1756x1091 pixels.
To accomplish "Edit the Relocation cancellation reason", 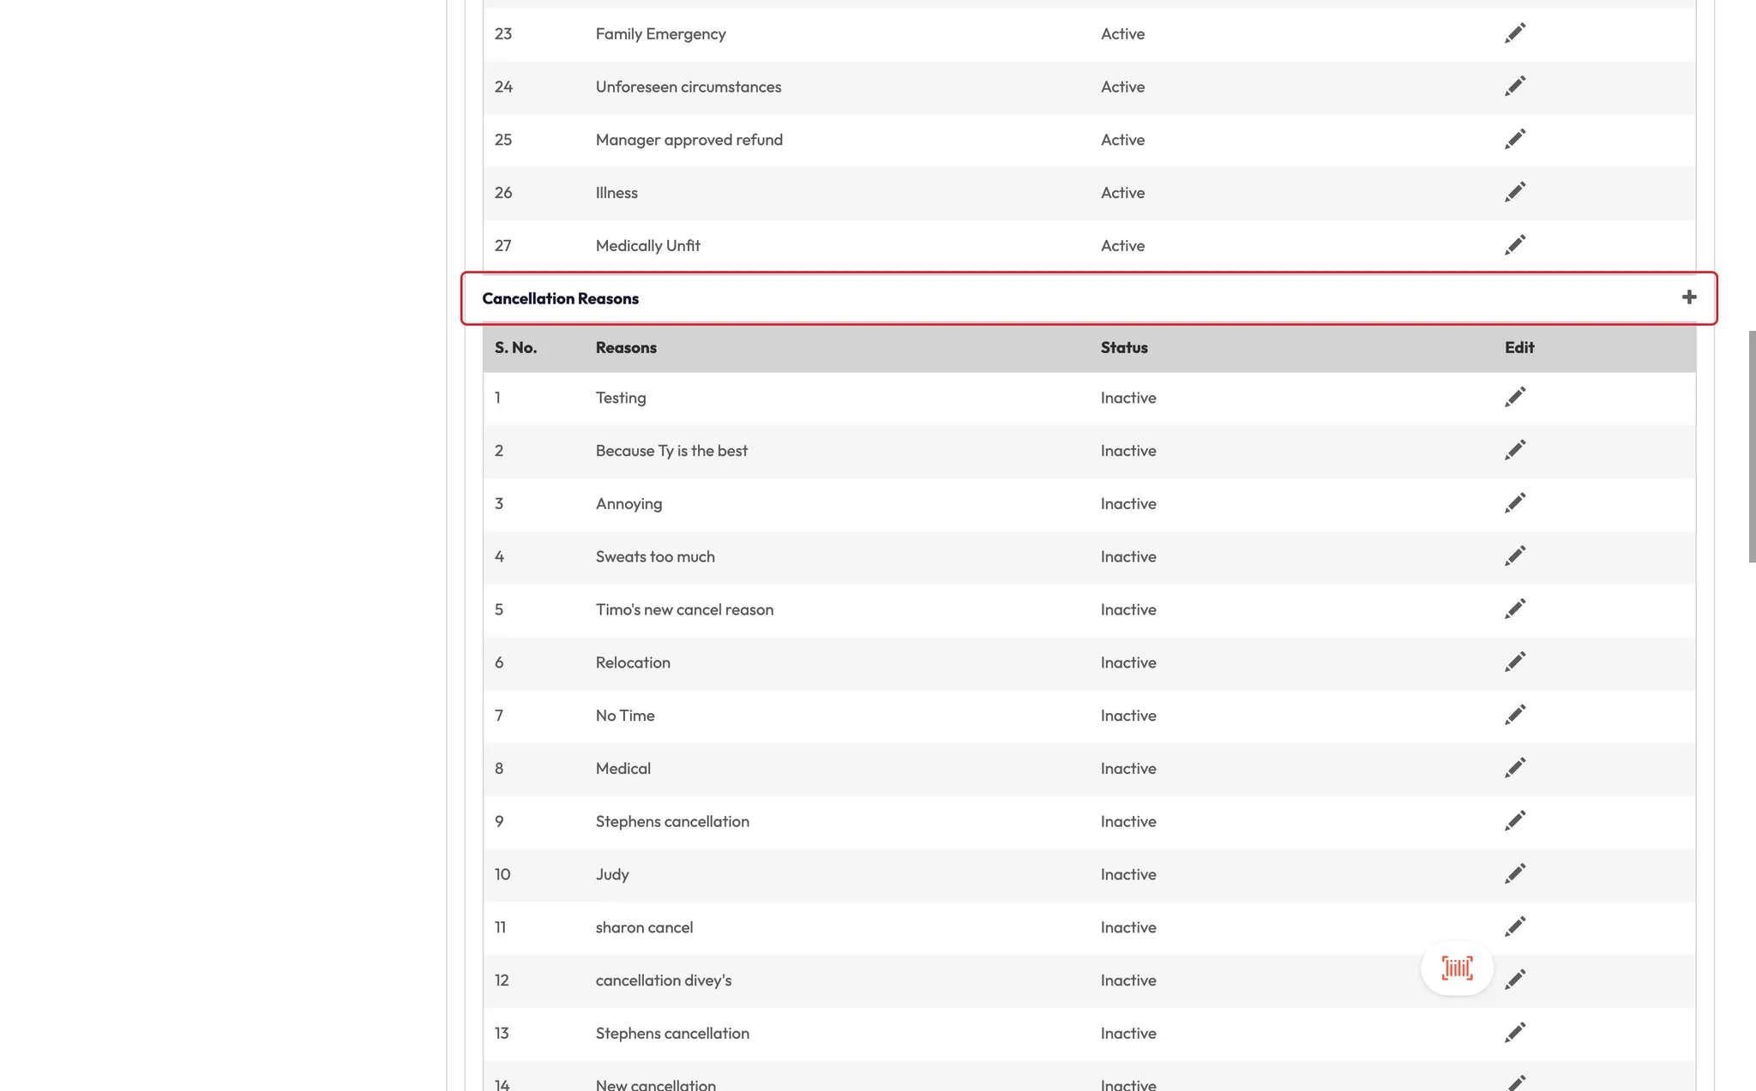I will tap(1514, 662).
